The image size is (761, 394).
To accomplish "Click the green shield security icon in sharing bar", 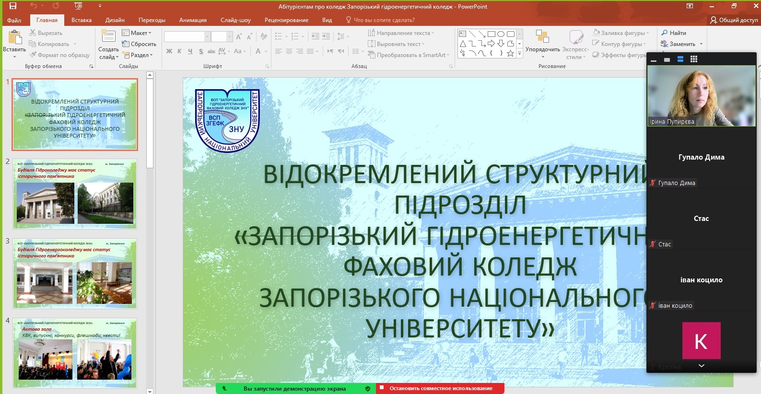I will click(x=368, y=389).
